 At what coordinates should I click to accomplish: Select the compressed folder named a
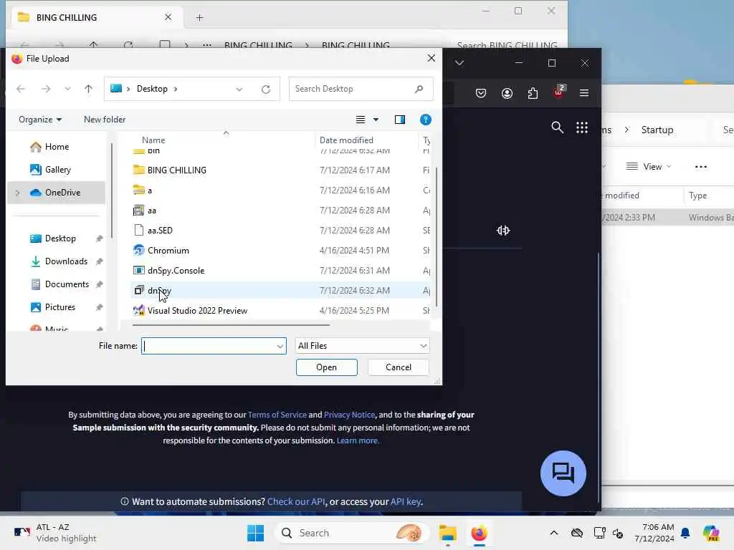click(149, 190)
